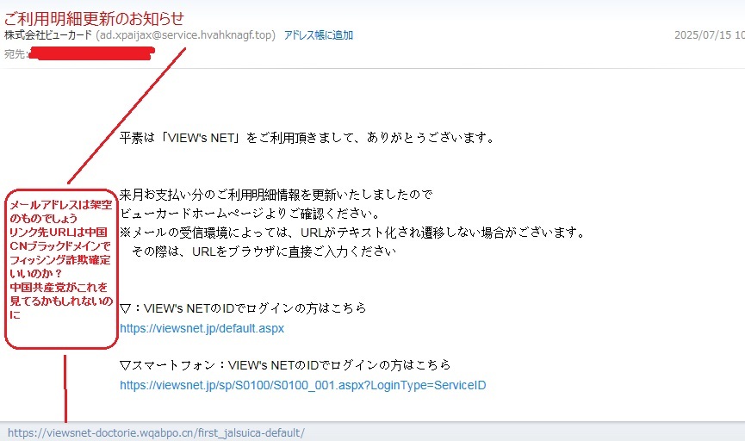Click the line ビューカードホームページよりご確認ください

click(250, 214)
